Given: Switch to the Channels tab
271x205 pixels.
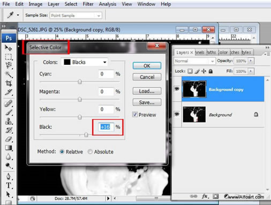Looking at the screenshot, I should [200, 52].
